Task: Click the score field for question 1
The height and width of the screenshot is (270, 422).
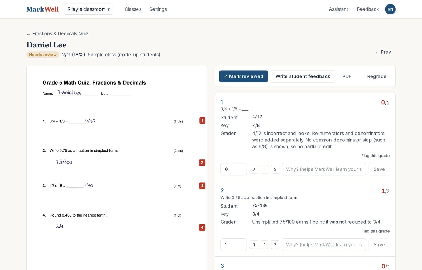Action: point(234,169)
